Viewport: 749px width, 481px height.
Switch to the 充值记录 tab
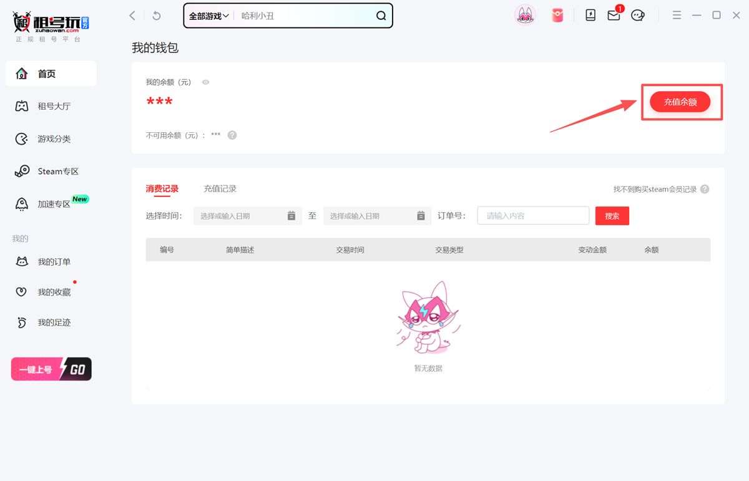pos(220,189)
